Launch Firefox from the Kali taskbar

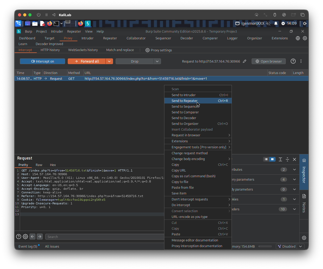click(49, 23)
